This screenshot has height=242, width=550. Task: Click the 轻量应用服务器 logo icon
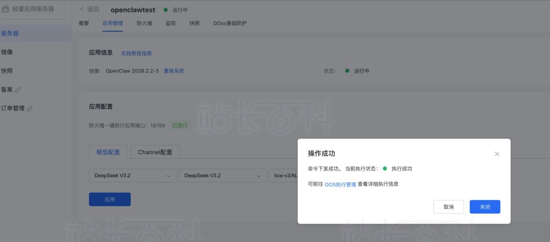pos(6,9)
